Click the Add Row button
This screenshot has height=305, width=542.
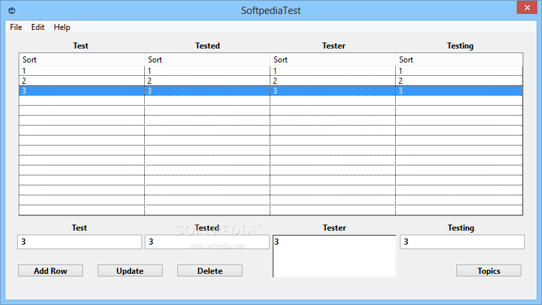point(50,270)
